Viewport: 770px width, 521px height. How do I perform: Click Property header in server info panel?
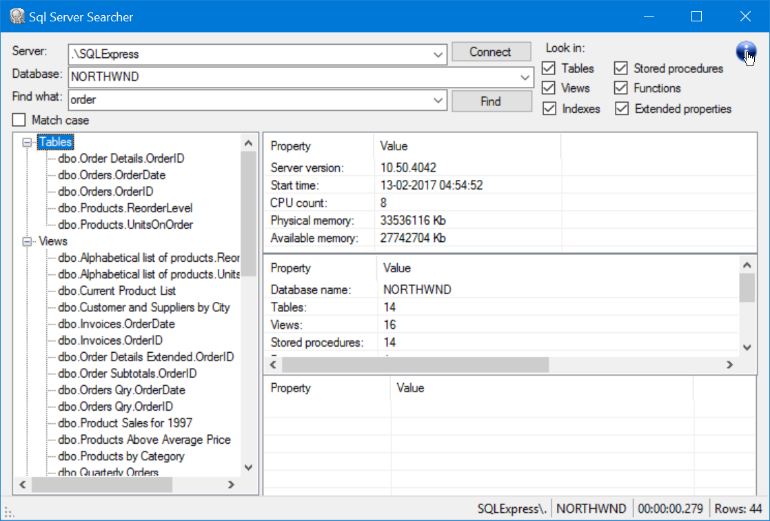pos(291,146)
